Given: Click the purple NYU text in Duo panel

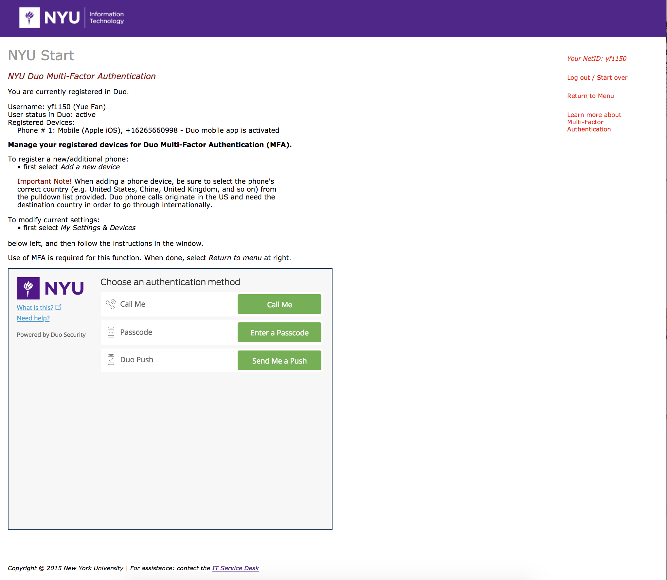Looking at the screenshot, I should click(64, 288).
